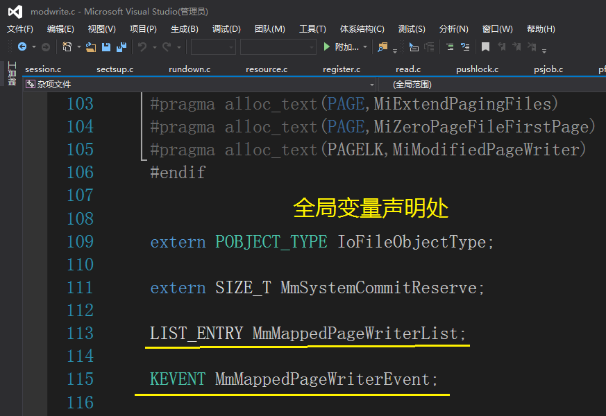The image size is (606, 416).
Task: Open the 工具(T) menu
Action: coord(312,29)
